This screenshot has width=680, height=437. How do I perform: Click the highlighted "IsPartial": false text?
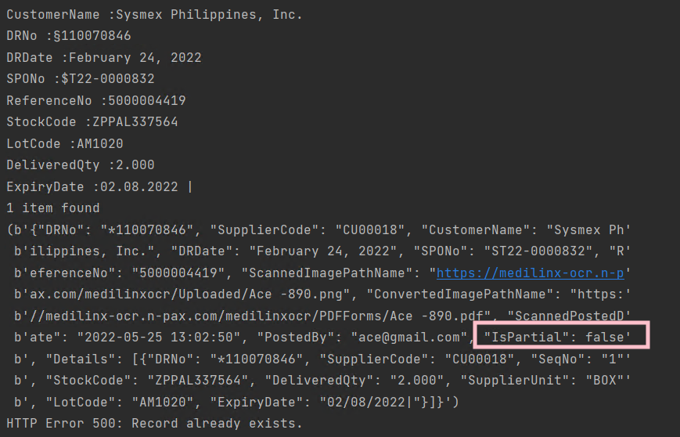tap(562, 338)
